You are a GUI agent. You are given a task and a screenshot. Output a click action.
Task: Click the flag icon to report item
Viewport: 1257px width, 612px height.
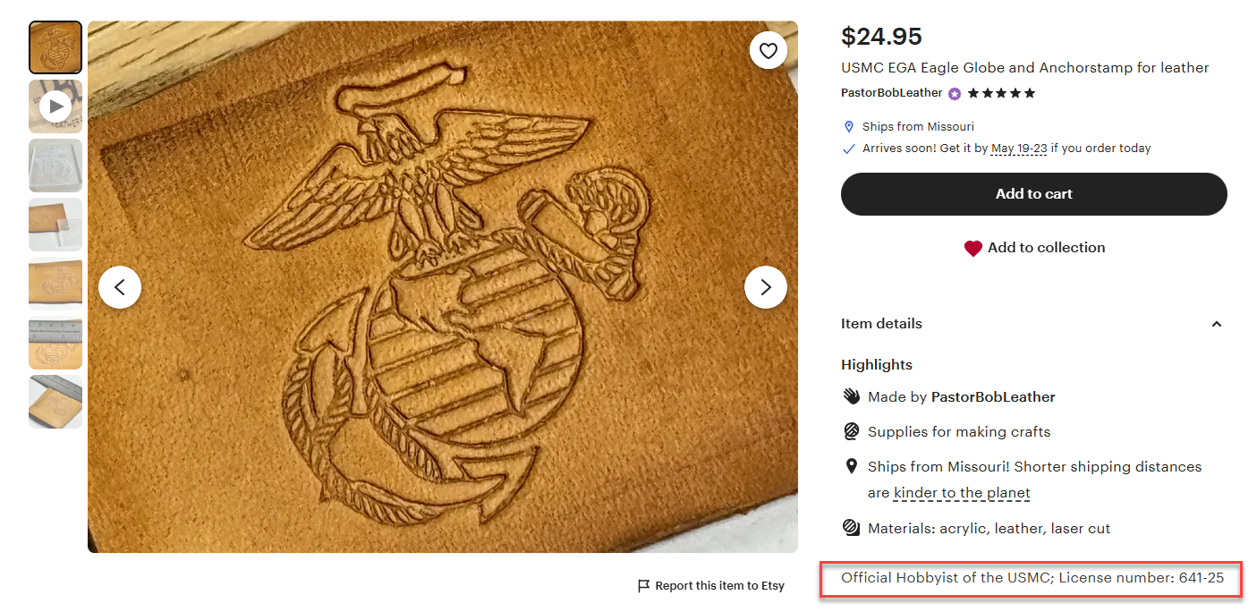point(643,586)
